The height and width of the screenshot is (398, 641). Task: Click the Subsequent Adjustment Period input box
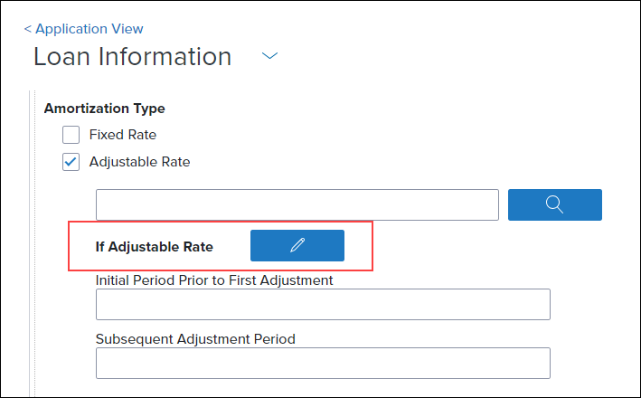(323, 364)
